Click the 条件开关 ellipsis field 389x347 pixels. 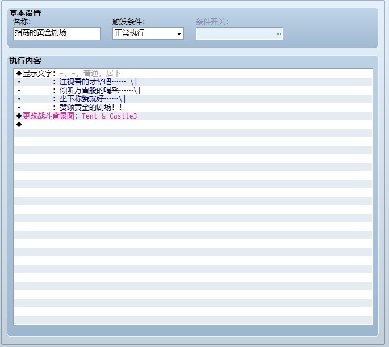[x=240, y=33]
